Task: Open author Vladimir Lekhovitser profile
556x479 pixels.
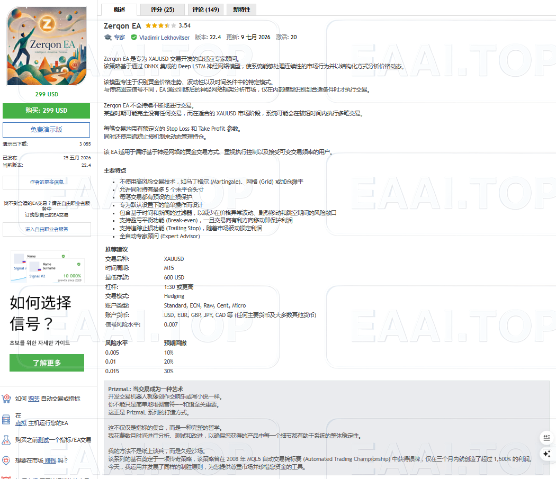Action: point(164,38)
